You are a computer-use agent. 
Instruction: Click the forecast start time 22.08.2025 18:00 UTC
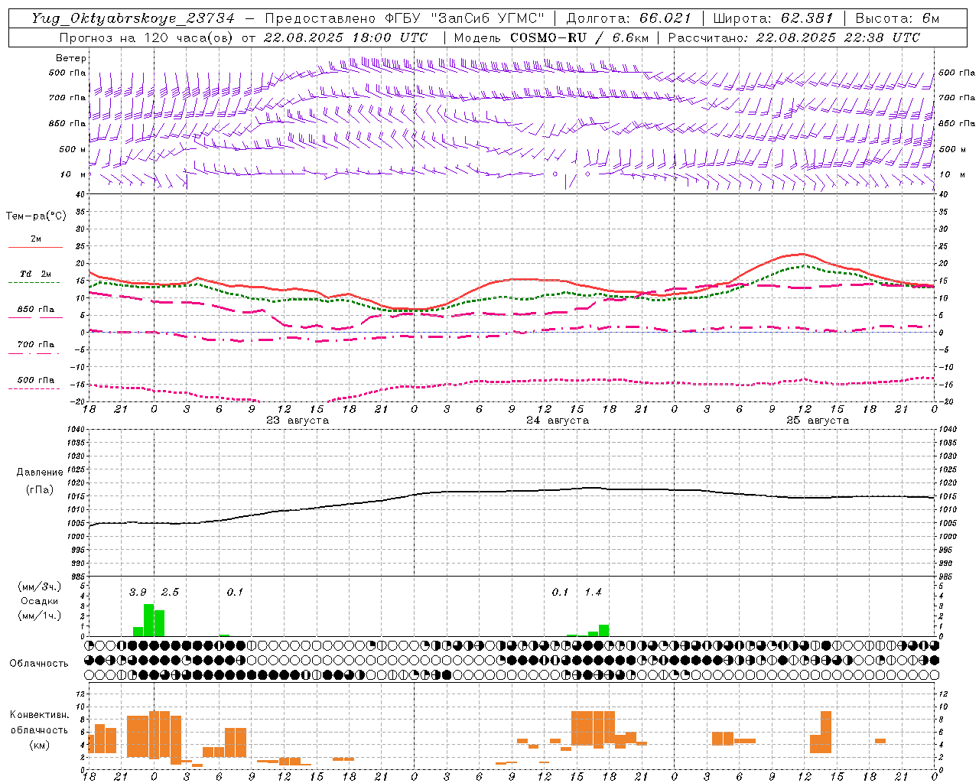(x=346, y=37)
